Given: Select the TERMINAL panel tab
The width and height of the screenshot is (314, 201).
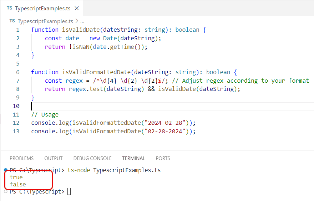Looking at the screenshot, I should click(x=133, y=158).
